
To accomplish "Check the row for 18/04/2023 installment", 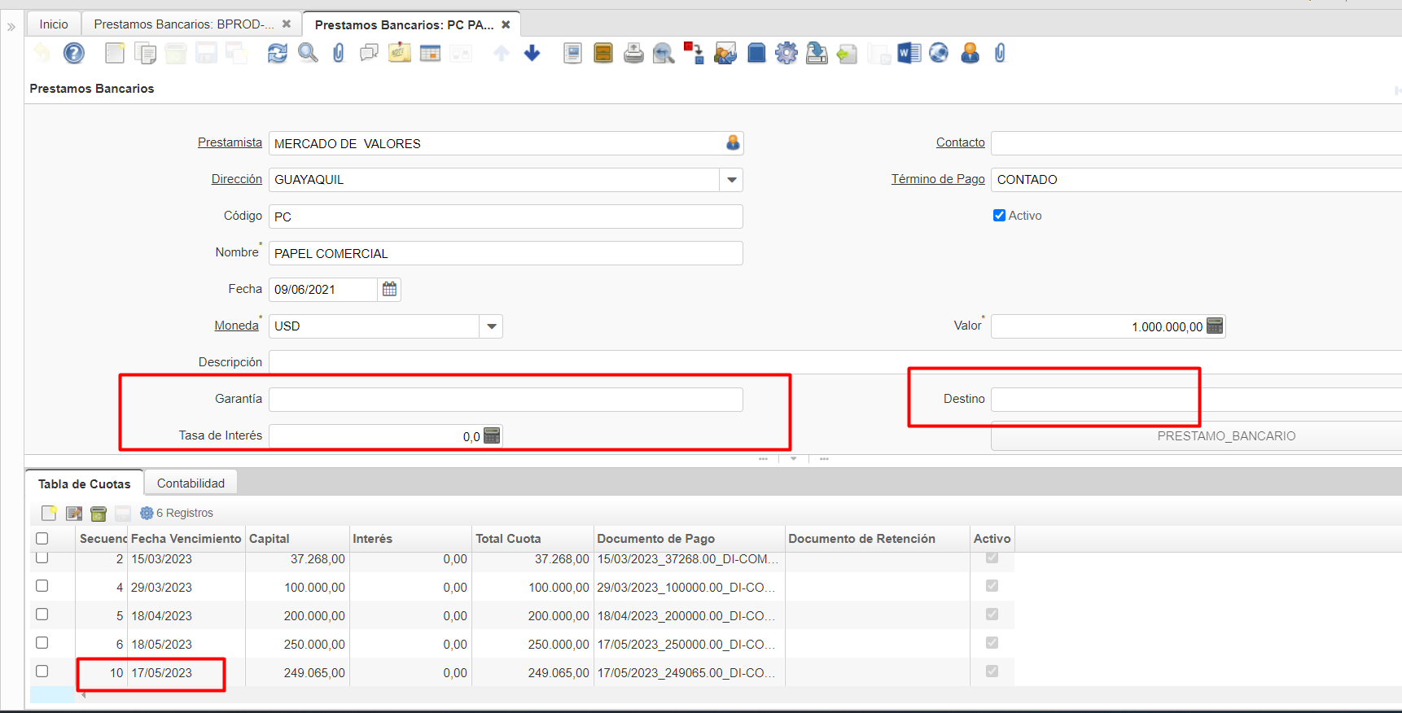I will [42, 615].
